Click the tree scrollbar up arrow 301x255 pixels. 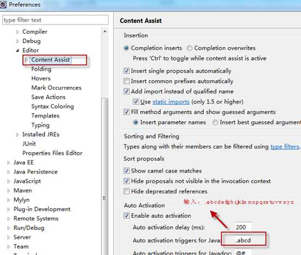click(105, 31)
